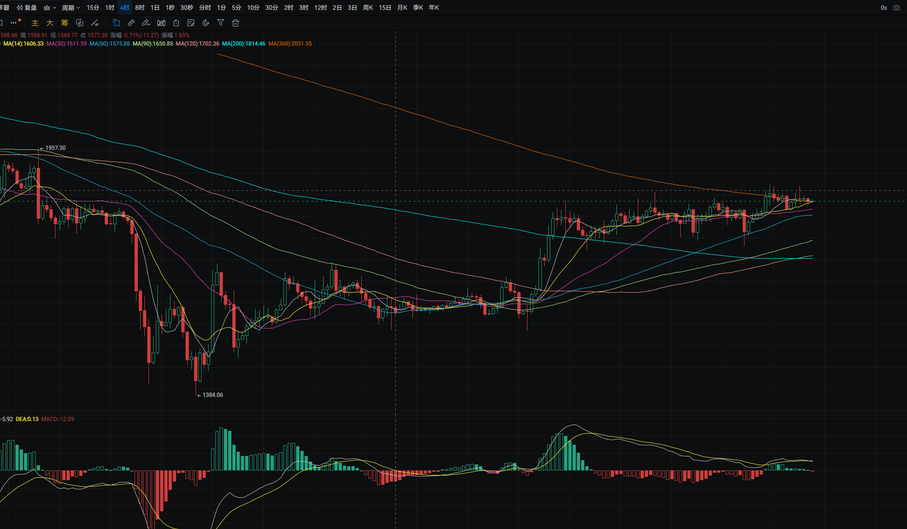Select the ruler measure tool

(131, 23)
